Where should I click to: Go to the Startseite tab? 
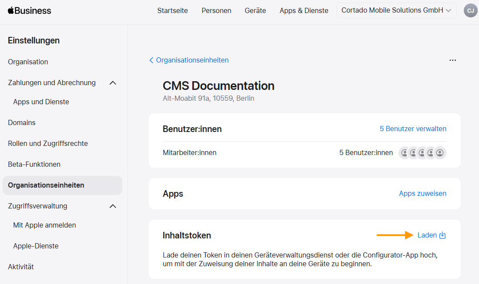(172, 10)
